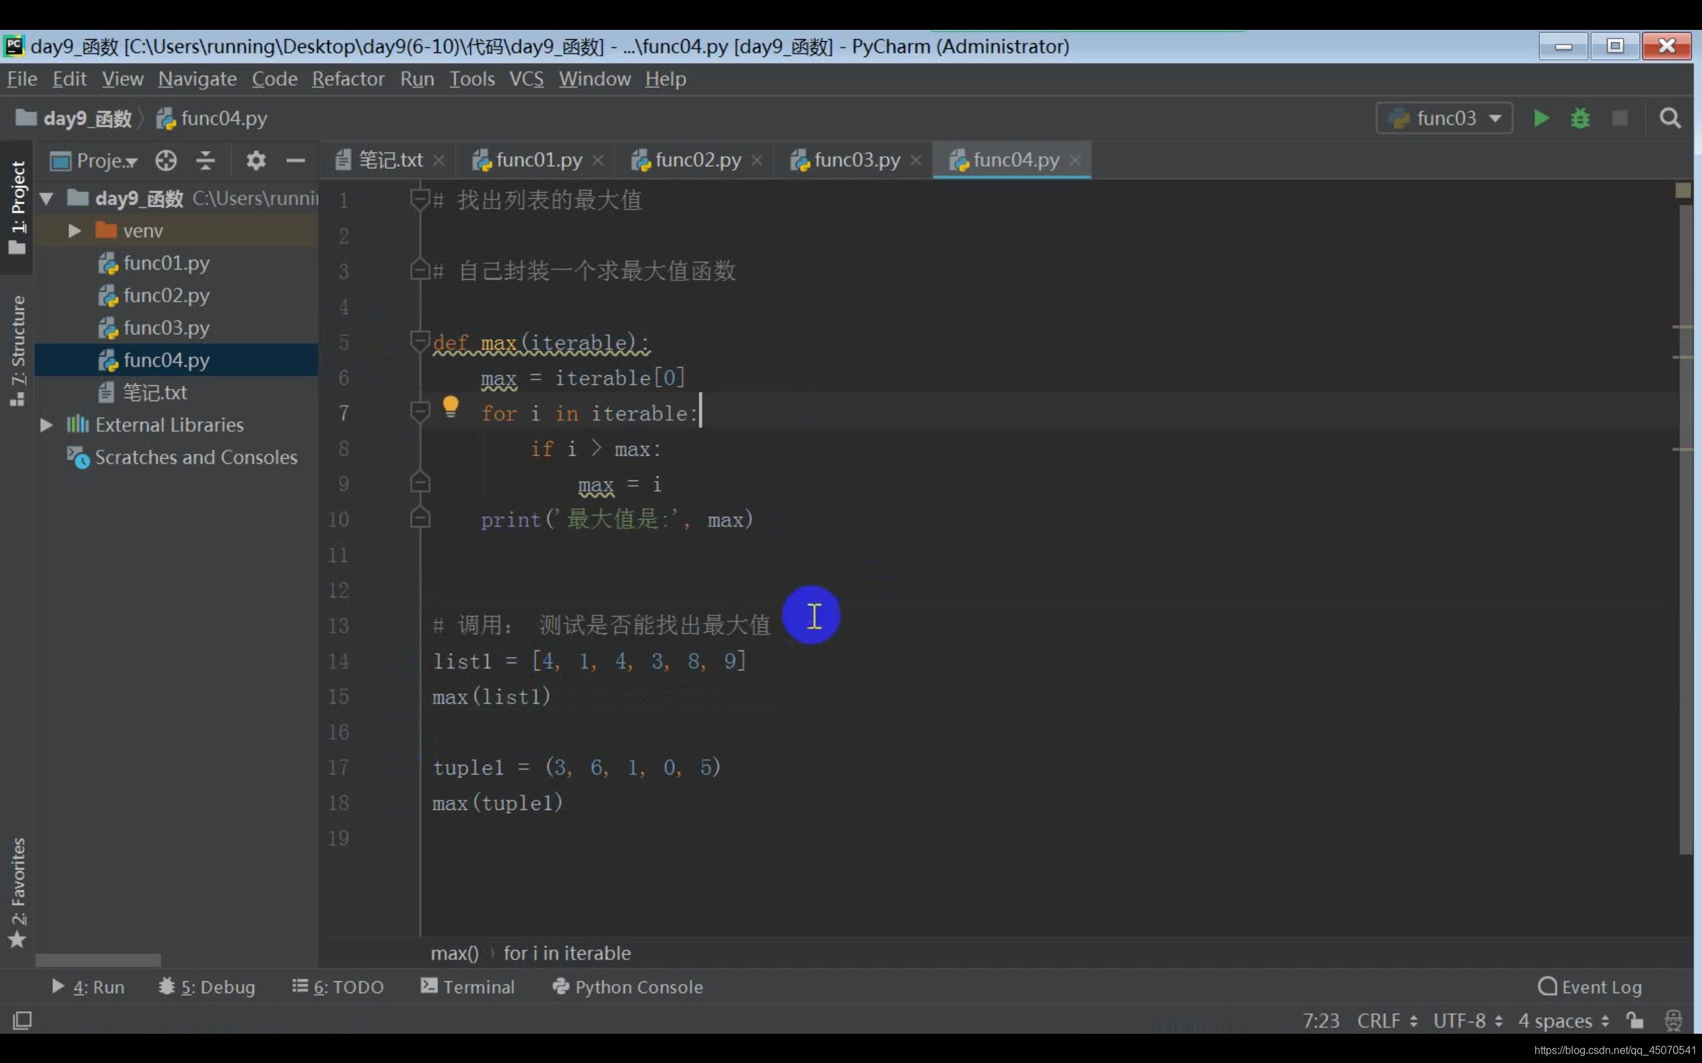Open the Event Log panel

tap(1590, 987)
